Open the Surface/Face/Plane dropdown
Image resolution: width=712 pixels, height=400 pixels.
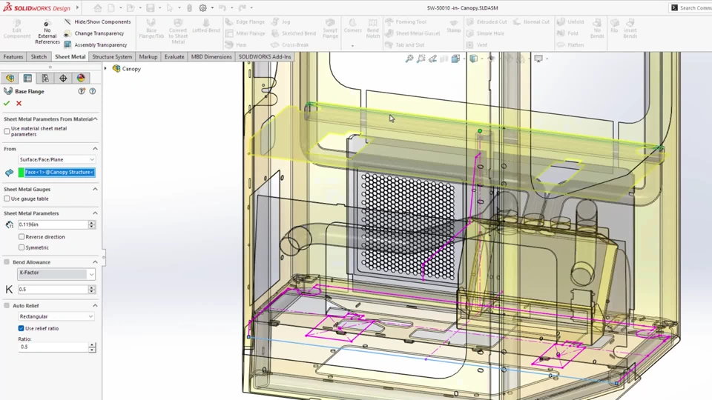[x=56, y=159]
